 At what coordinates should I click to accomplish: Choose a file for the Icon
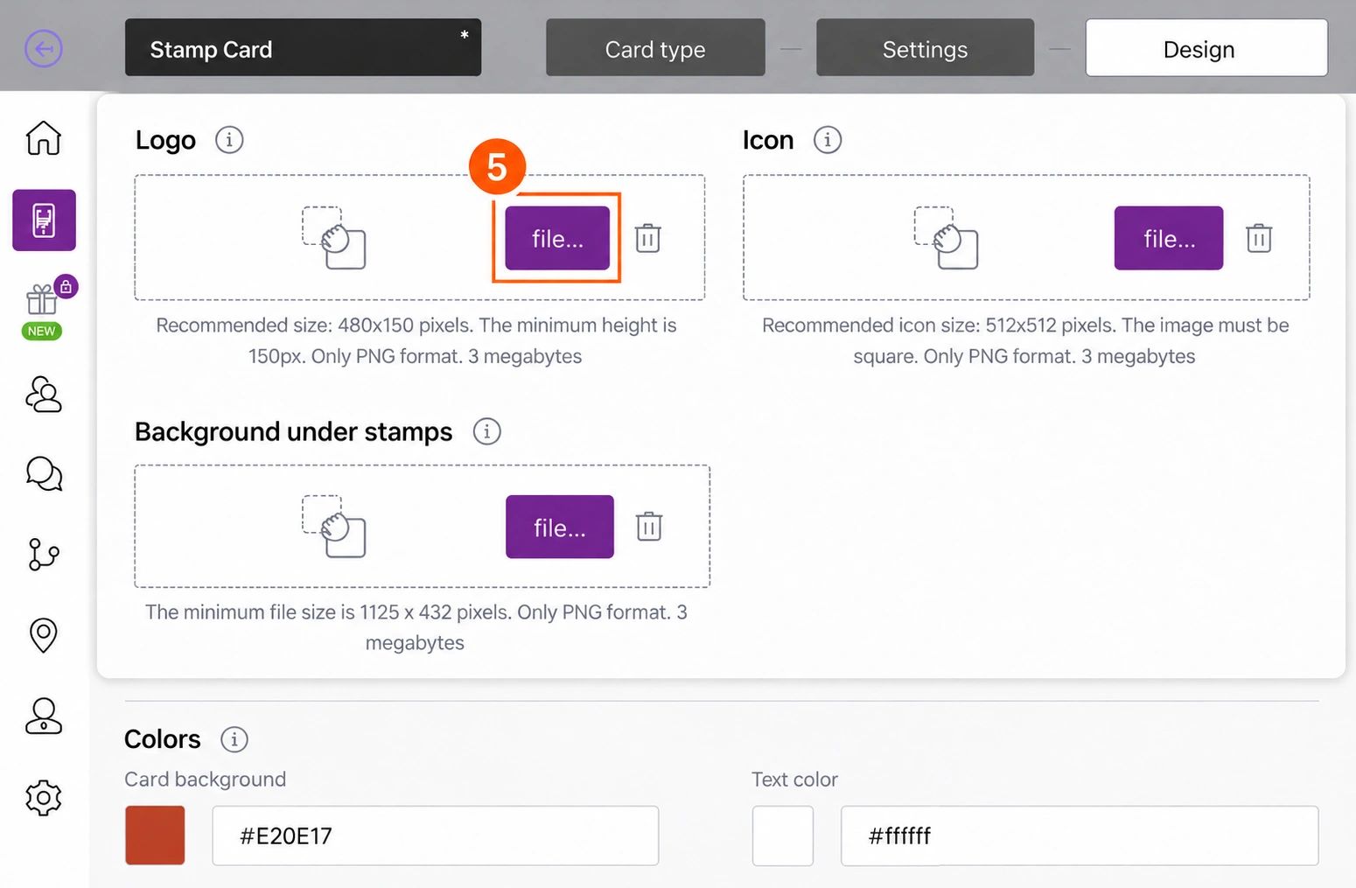[1169, 238]
